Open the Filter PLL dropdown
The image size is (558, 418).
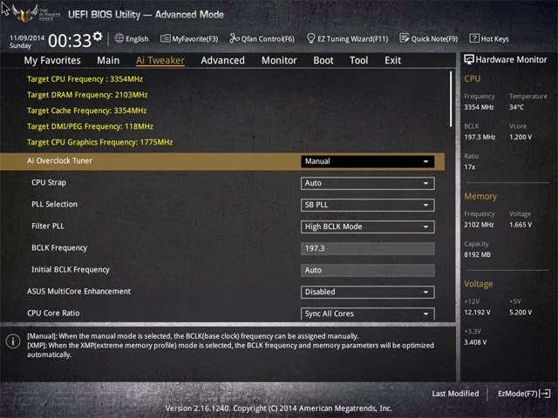tap(368, 226)
